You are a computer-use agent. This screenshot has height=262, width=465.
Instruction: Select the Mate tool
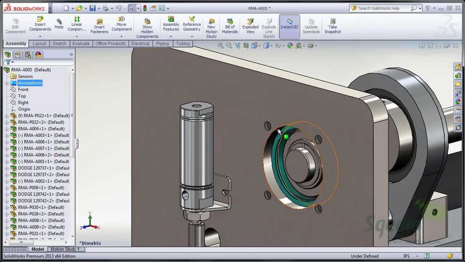[x=59, y=24]
